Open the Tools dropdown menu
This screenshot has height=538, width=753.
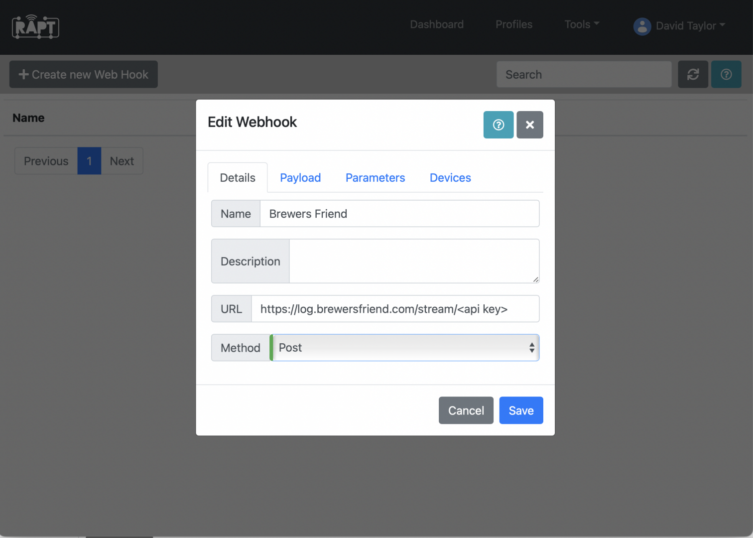(x=581, y=24)
